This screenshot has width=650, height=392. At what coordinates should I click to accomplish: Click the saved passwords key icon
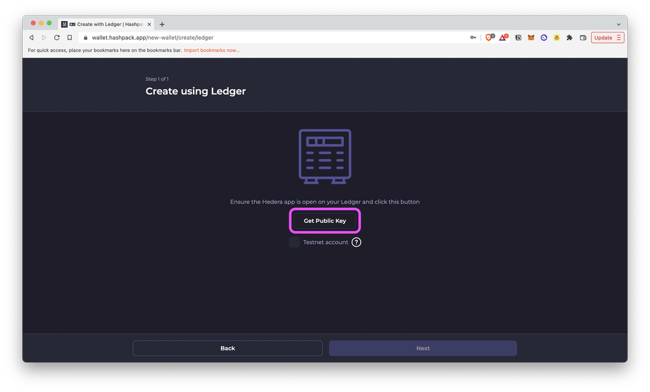473,38
